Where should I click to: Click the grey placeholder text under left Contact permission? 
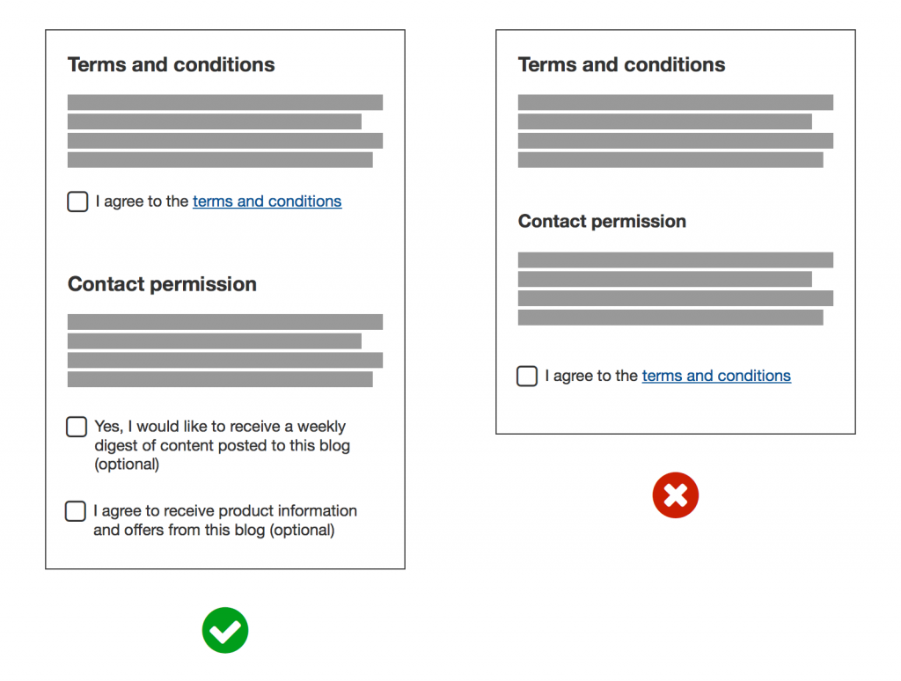224,350
